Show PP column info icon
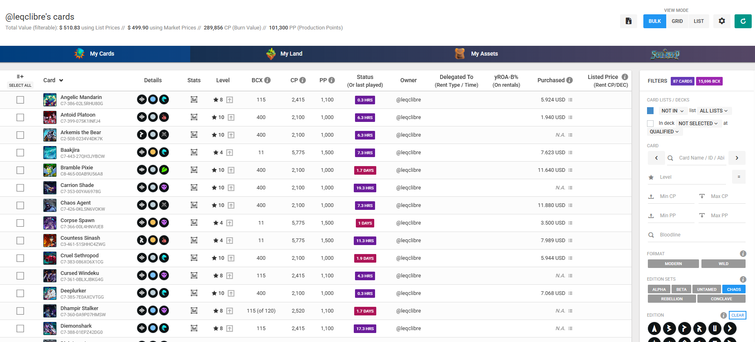The image size is (755, 342). click(332, 80)
